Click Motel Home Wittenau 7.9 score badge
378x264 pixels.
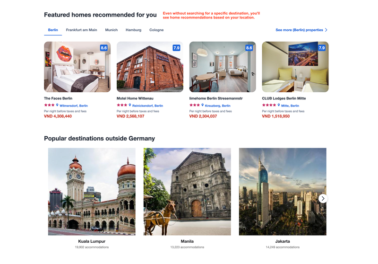pos(176,48)
